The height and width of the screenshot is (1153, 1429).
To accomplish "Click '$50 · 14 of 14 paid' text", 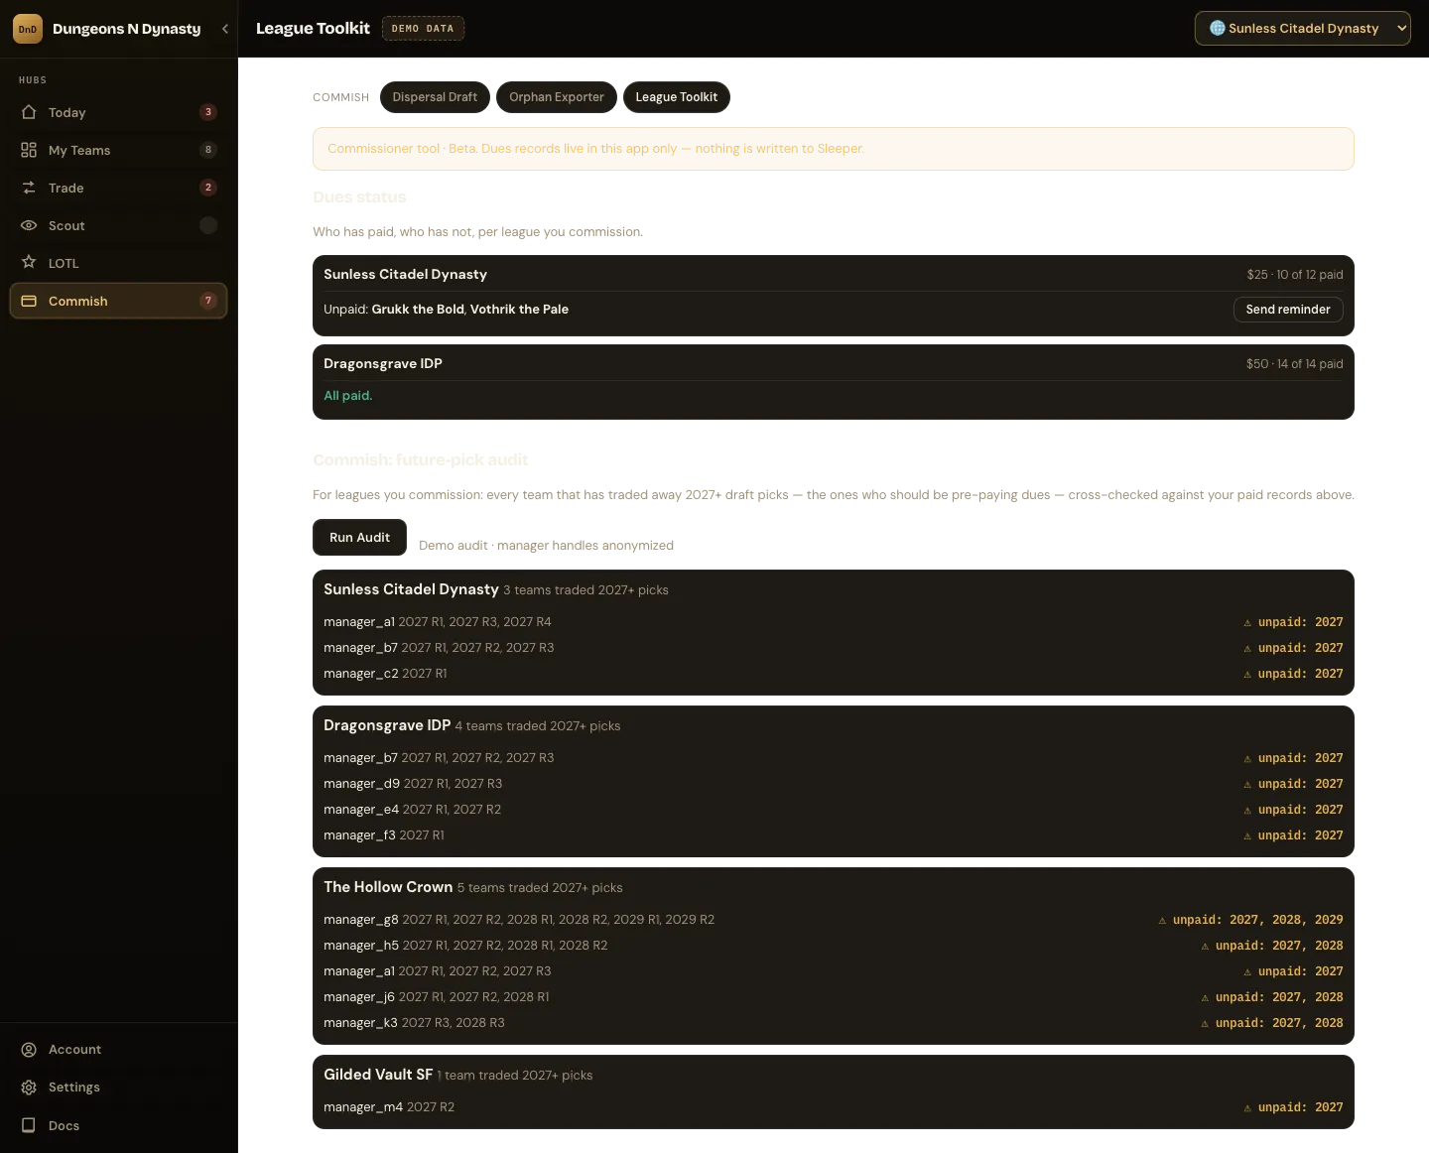I will pyautogui.click(x=1295, y=364).
